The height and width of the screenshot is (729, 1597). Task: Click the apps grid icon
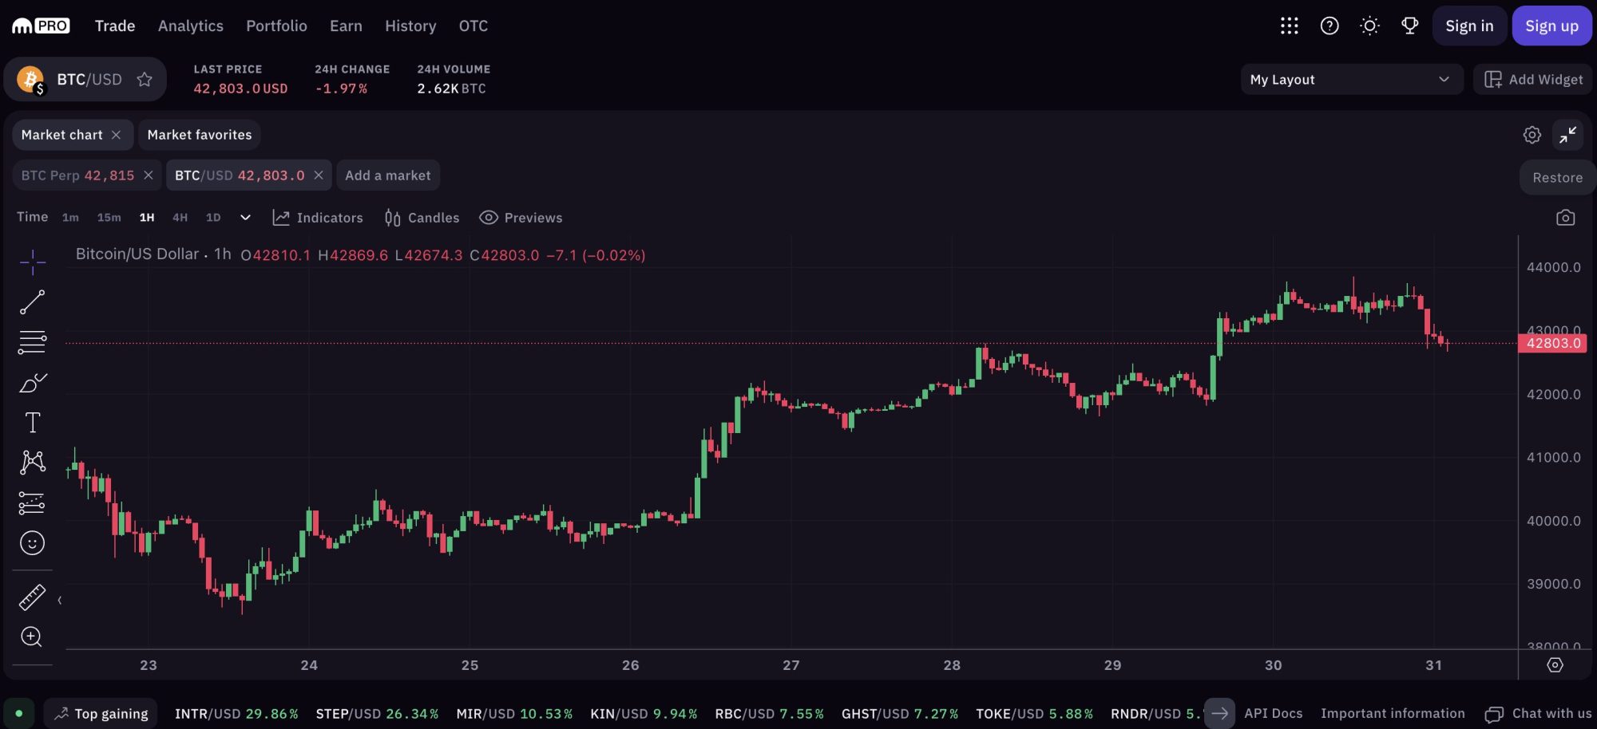[x=1289, y=26]
